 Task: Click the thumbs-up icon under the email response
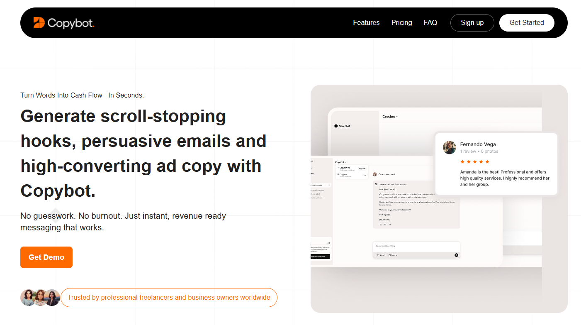385,225
